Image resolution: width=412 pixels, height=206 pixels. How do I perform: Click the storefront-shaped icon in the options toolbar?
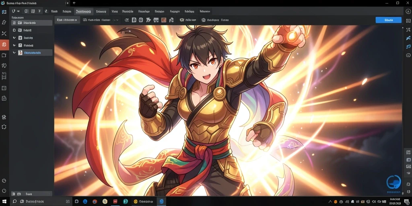[156, 20]
